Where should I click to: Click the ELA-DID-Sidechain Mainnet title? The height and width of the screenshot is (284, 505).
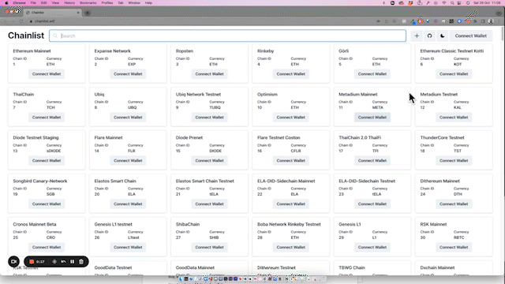[286, 181]
